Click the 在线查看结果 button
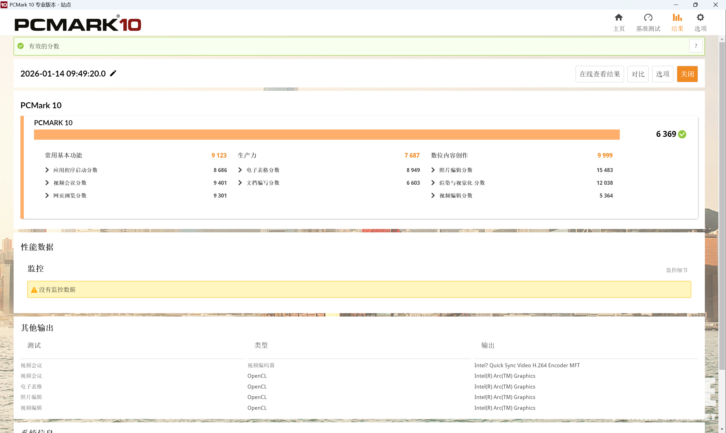Viewport: 726px width, 433px height. [x=599, y=74]
